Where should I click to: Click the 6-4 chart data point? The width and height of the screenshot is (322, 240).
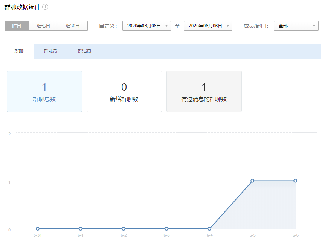[x=209, y=229]
